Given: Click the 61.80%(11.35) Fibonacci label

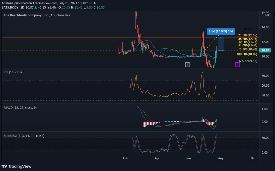Looking at the screenshot, I should (248, 45).
